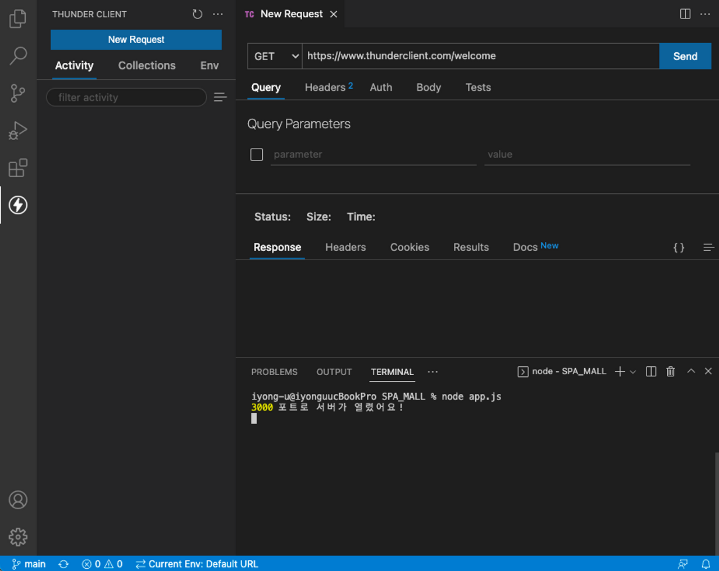Split the editor to the right

point(685,13)
